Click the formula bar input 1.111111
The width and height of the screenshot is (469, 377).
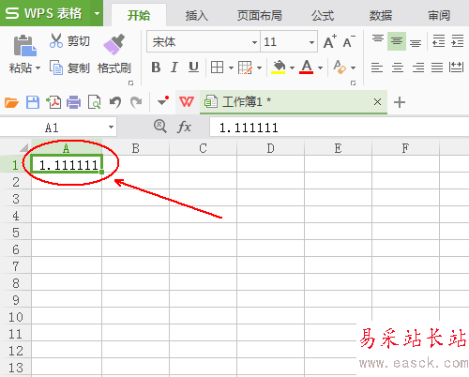pyautogui.click(x=340, y=127)
